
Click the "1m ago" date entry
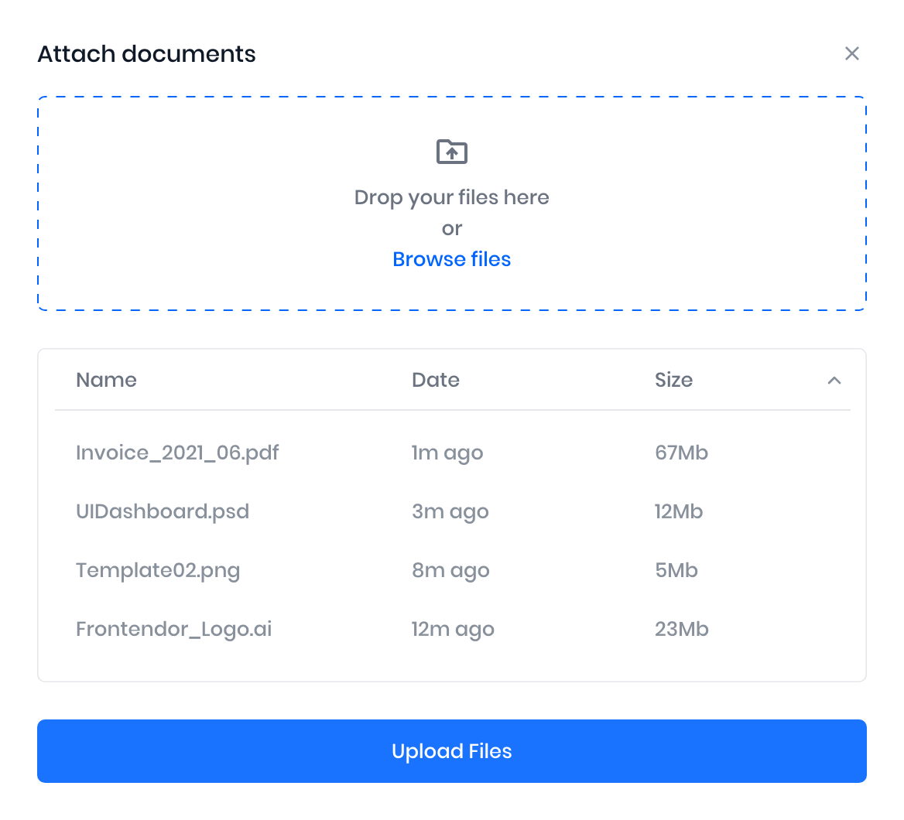pos(447,453)
